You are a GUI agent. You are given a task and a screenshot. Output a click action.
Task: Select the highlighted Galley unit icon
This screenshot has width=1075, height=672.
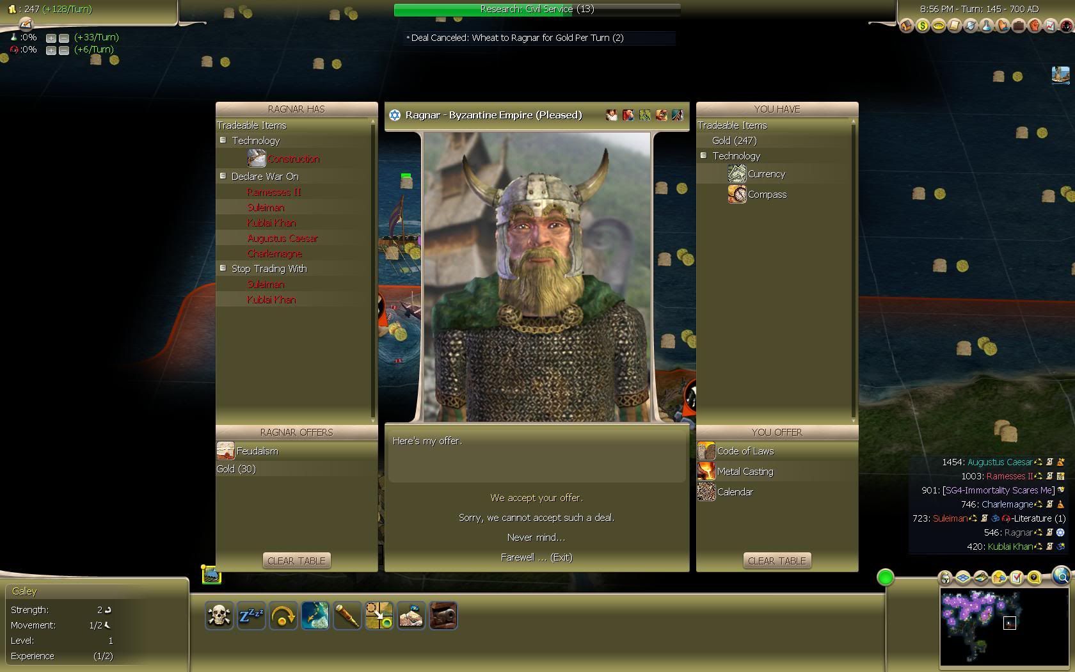pos(212,575)
